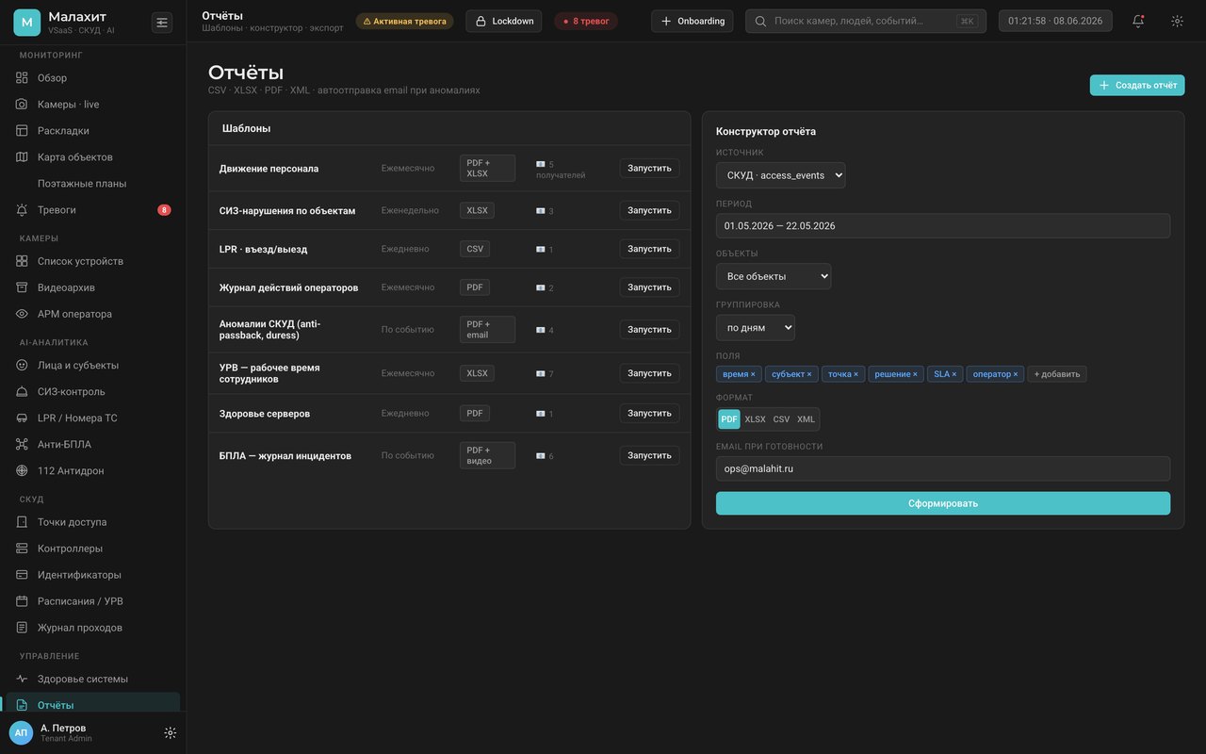Click the Камеры · live camera icon

22,105
